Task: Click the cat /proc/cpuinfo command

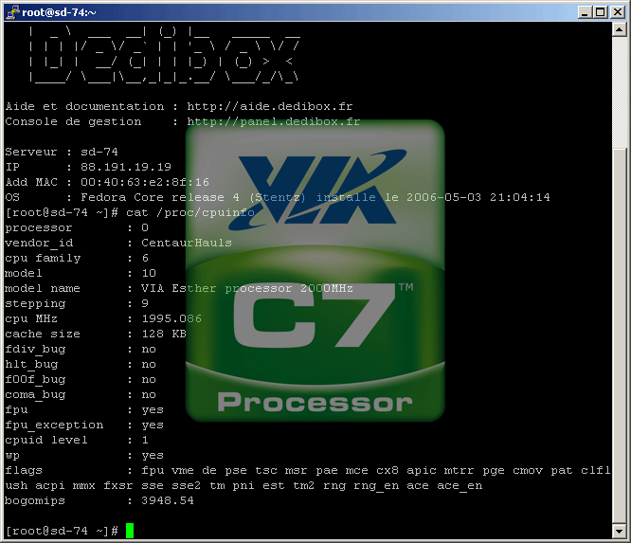Action: click(x=189, y=213)
